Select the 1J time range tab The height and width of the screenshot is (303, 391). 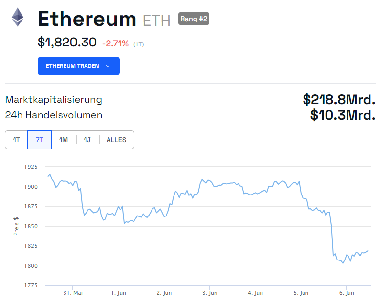tap(87, 140)
